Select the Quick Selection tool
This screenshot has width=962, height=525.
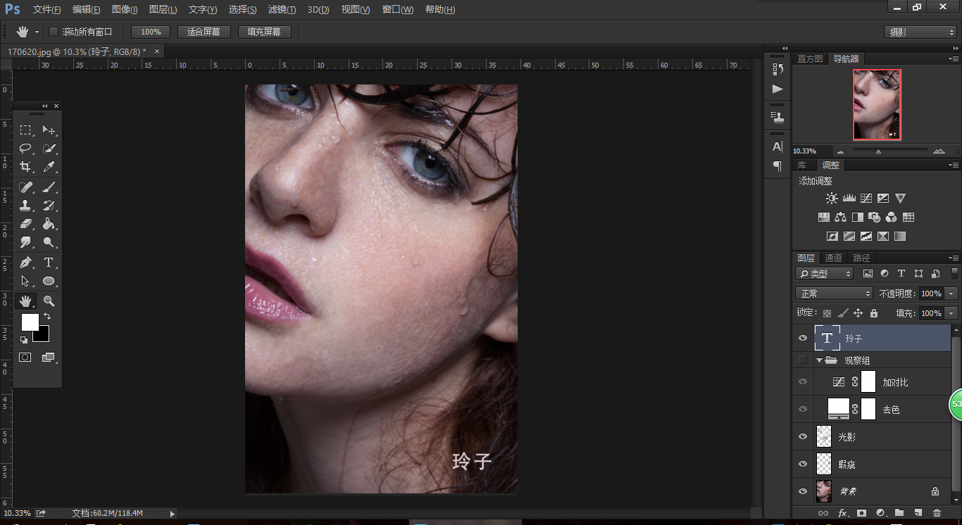click(x=49, y=148)
